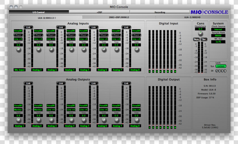Screen dimensions: 238x144
Task: Open the Line +4 level dropdown on Mic Input
Action: click(18, 39)
